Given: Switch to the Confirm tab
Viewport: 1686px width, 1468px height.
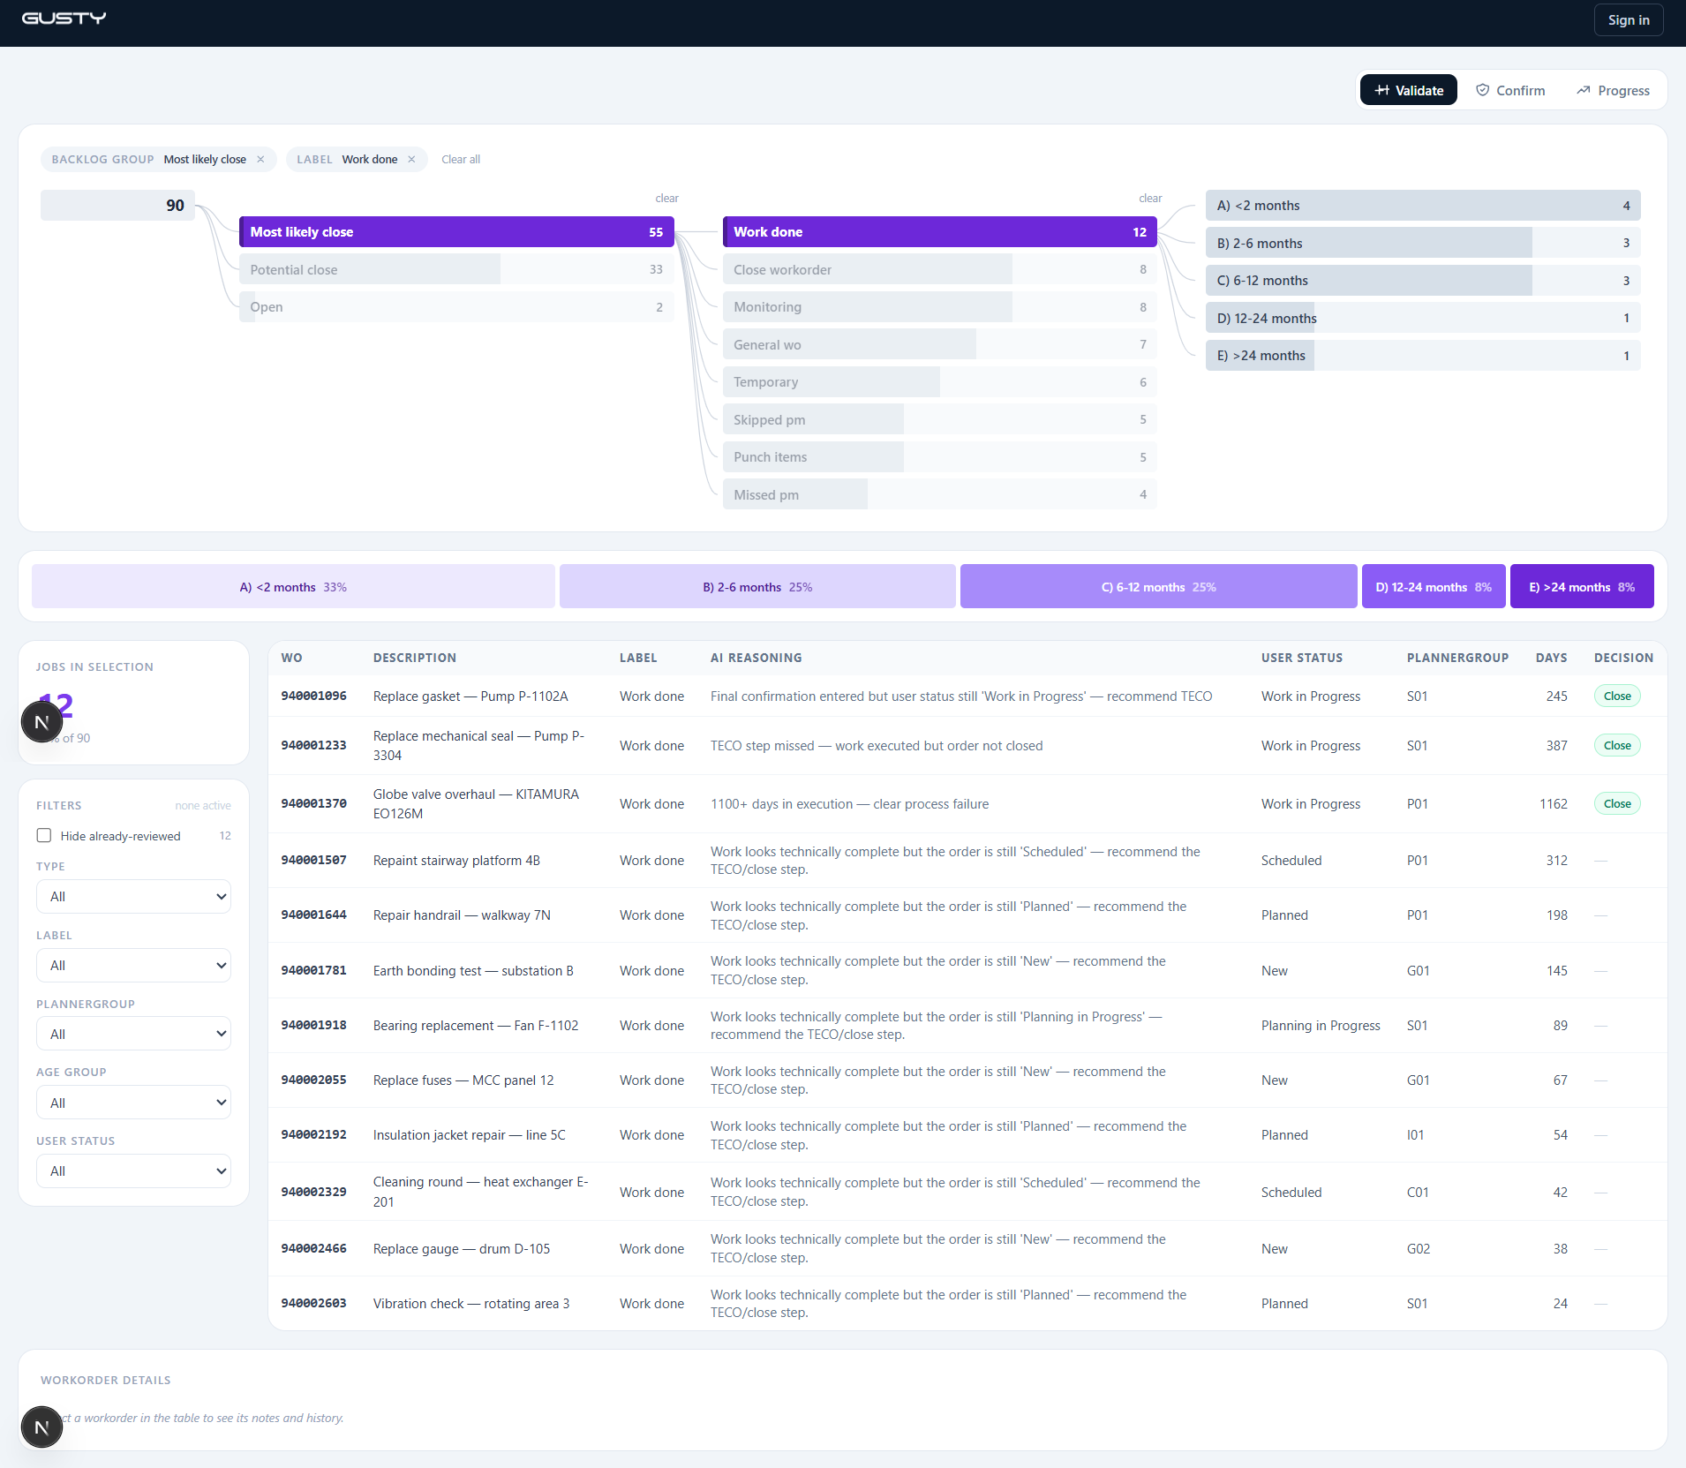Looking at the screenshot, I should [x=1510, y=90].
